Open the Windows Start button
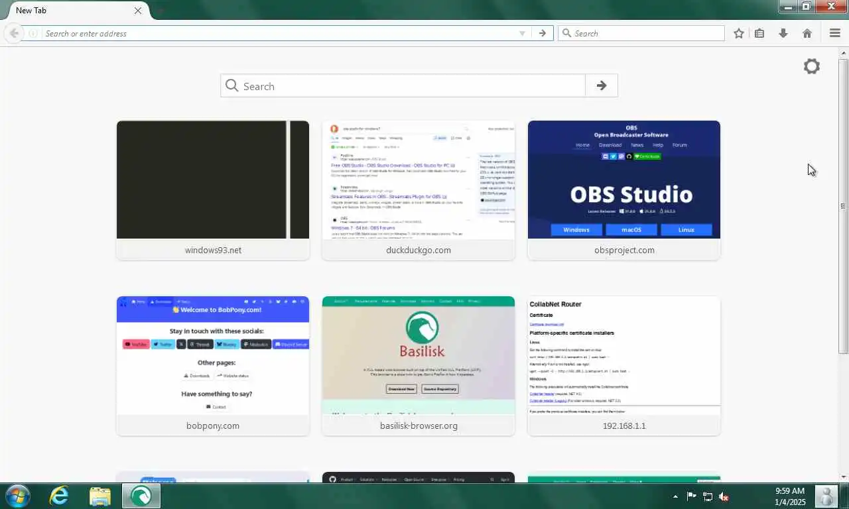Image resolution: width=849 pixels, height=509 pixels. [x=17, y=496]
